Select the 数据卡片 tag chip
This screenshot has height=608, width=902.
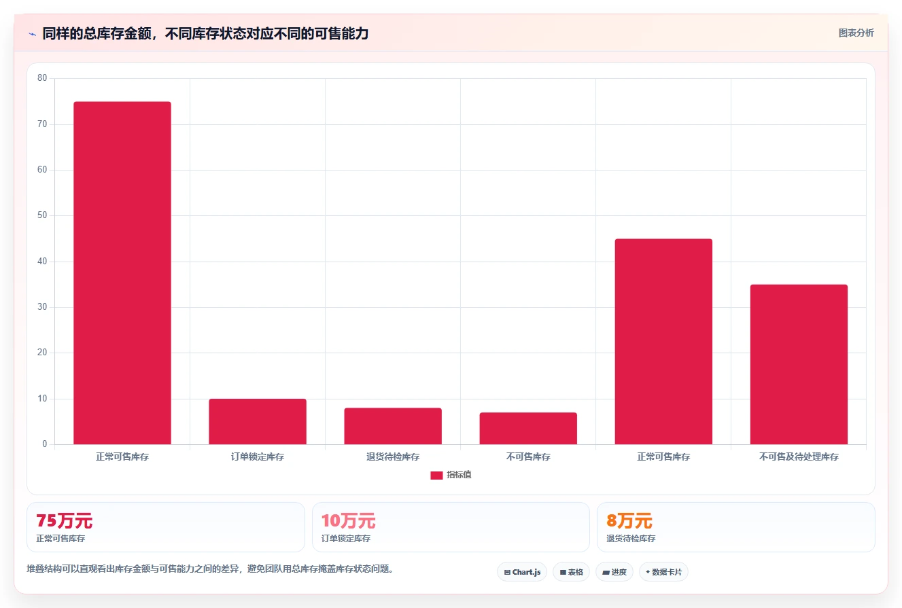coord(663,572)
